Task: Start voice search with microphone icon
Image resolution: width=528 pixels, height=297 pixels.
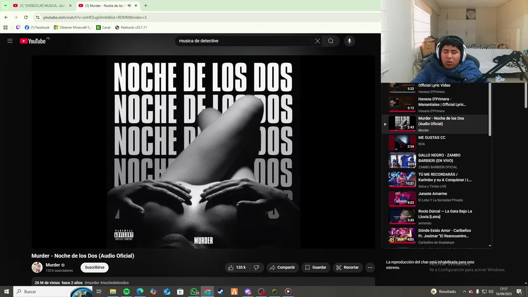Action: (349, 41)
